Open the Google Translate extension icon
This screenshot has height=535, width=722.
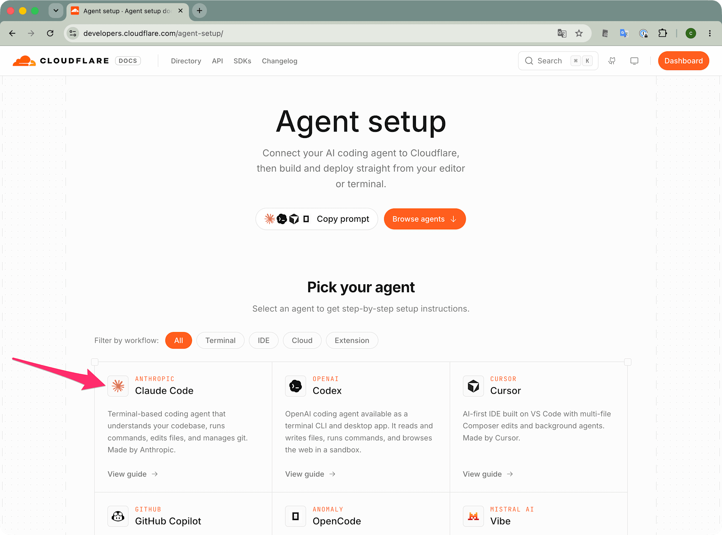point(624,33)
